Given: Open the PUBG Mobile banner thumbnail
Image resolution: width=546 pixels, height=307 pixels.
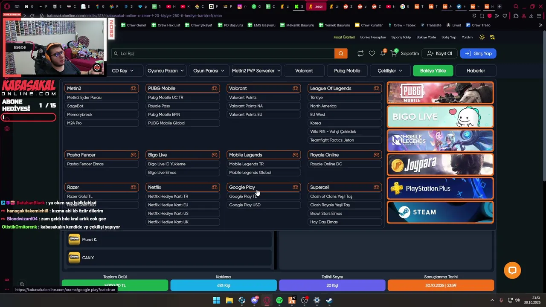Looking at the screenshot, I should point(440,93).
